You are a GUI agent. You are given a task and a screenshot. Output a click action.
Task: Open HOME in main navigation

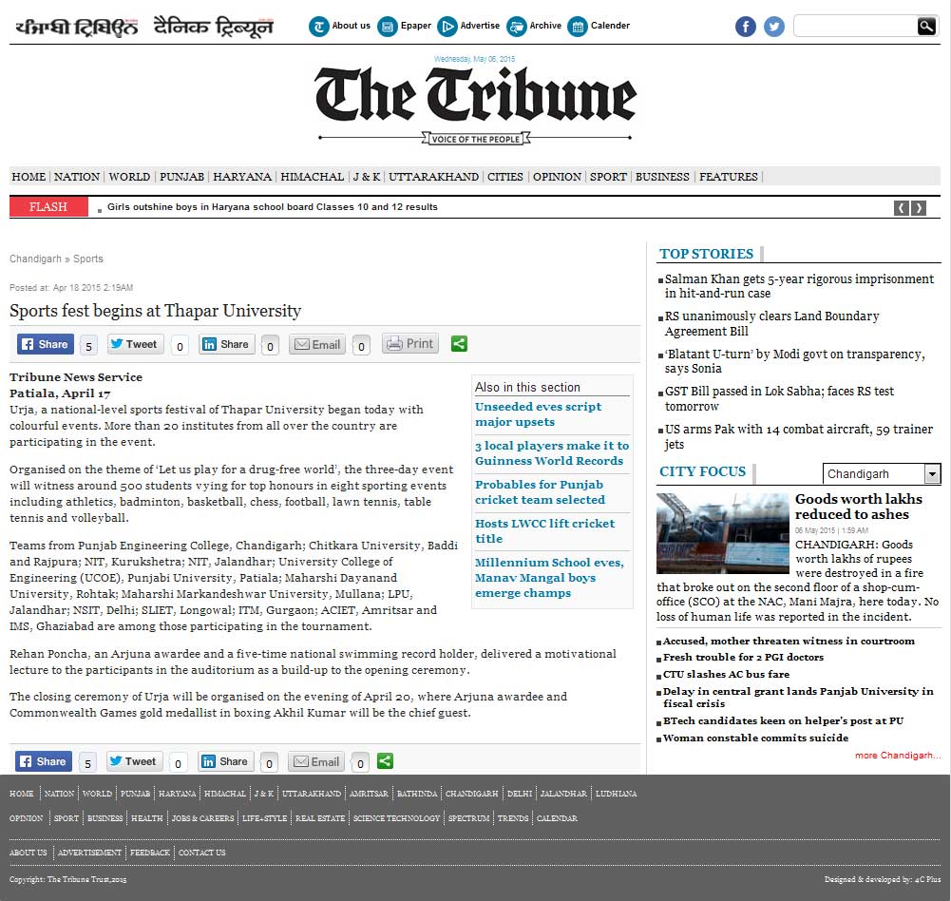coord(29,177)
